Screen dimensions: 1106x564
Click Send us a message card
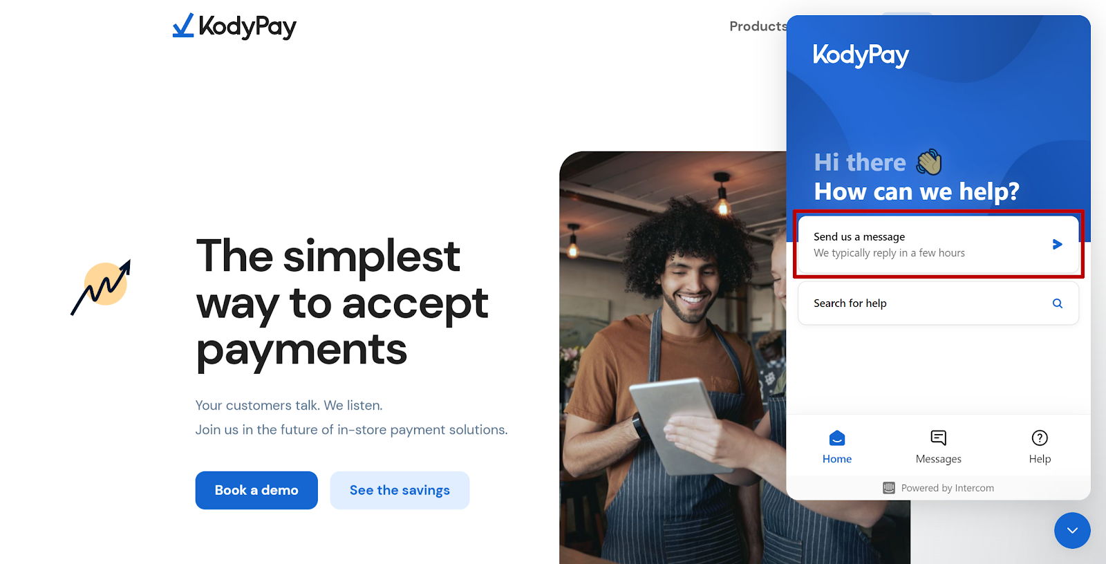point(938,245)
